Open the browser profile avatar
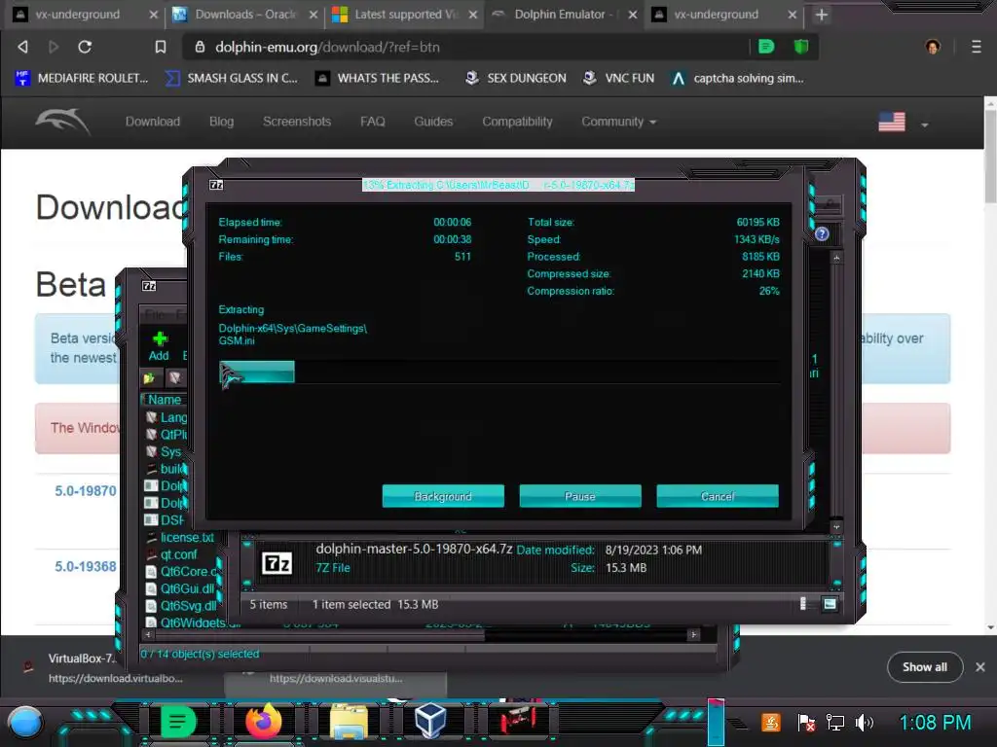The height and width of the screenshot is (747, 997). (933, 47)
